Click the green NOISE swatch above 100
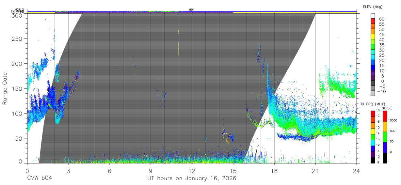This screenshot has width=401, height=185. tap(385, 136)
